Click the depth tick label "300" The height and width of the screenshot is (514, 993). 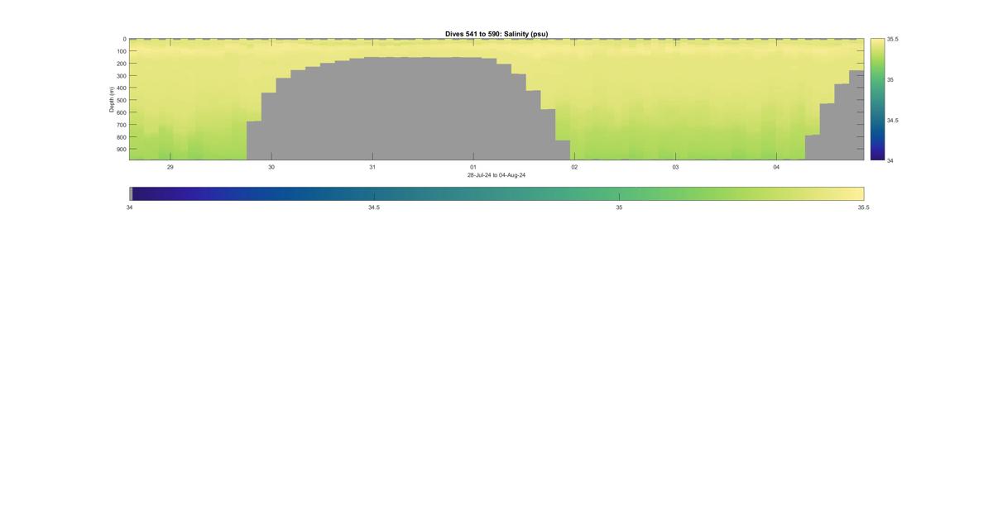[121, 76]
